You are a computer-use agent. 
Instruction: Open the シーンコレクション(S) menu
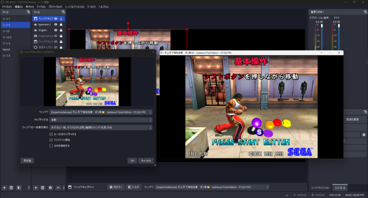coord(74,7)
